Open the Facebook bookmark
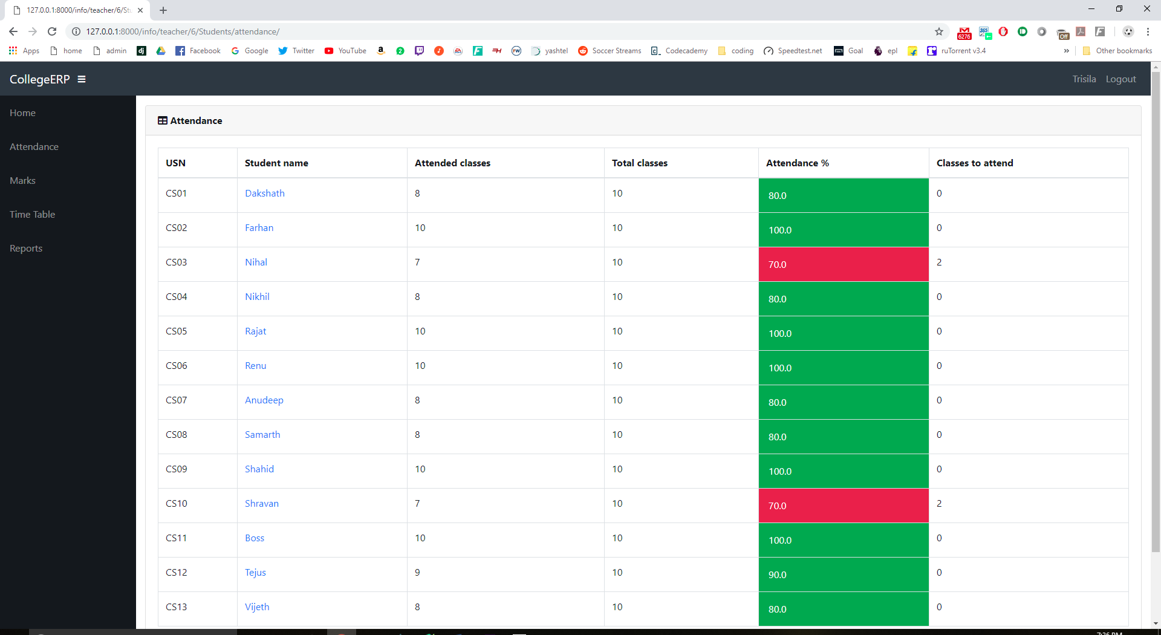Image resolution: width=1161 pixels, height=635 pixels. coord(198,51)
